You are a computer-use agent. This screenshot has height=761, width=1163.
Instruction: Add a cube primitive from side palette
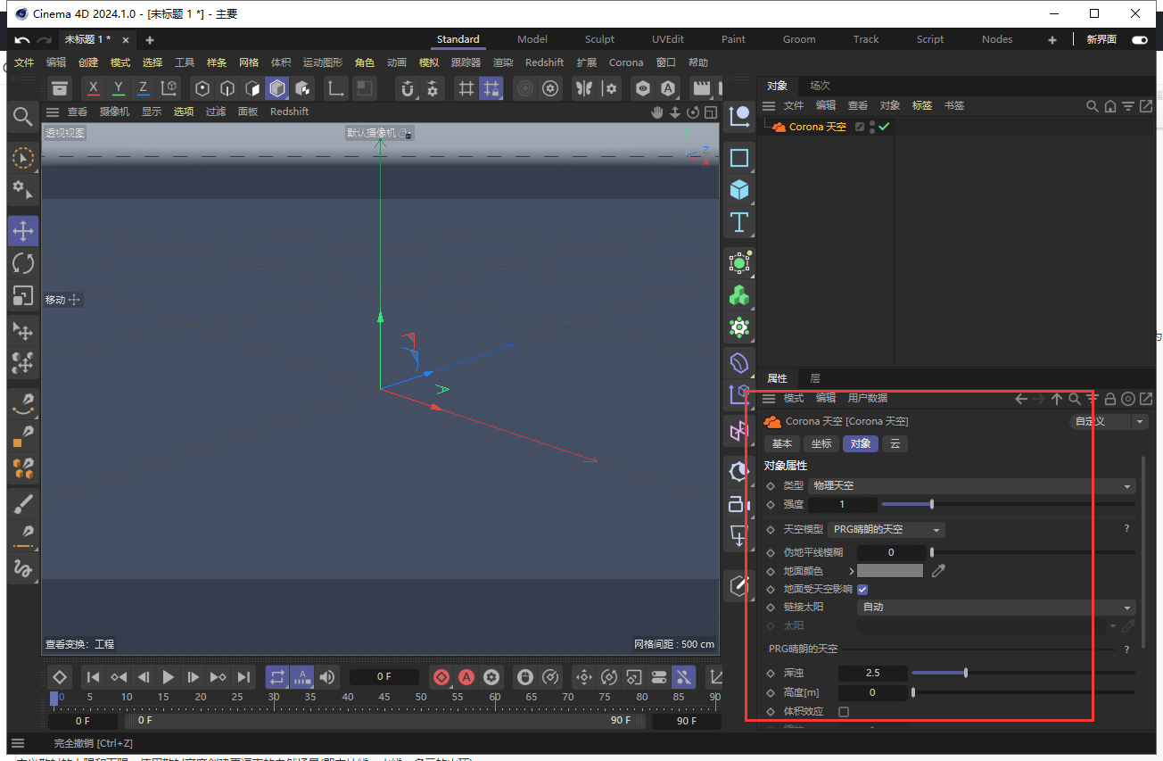point(739,190)
